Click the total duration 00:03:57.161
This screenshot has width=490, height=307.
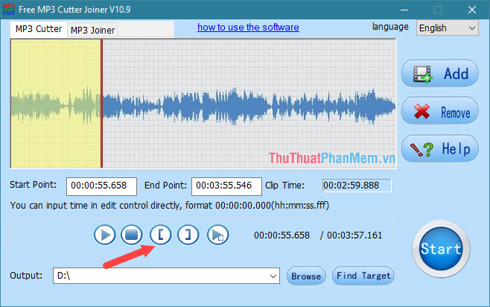(x=354, y=235)
